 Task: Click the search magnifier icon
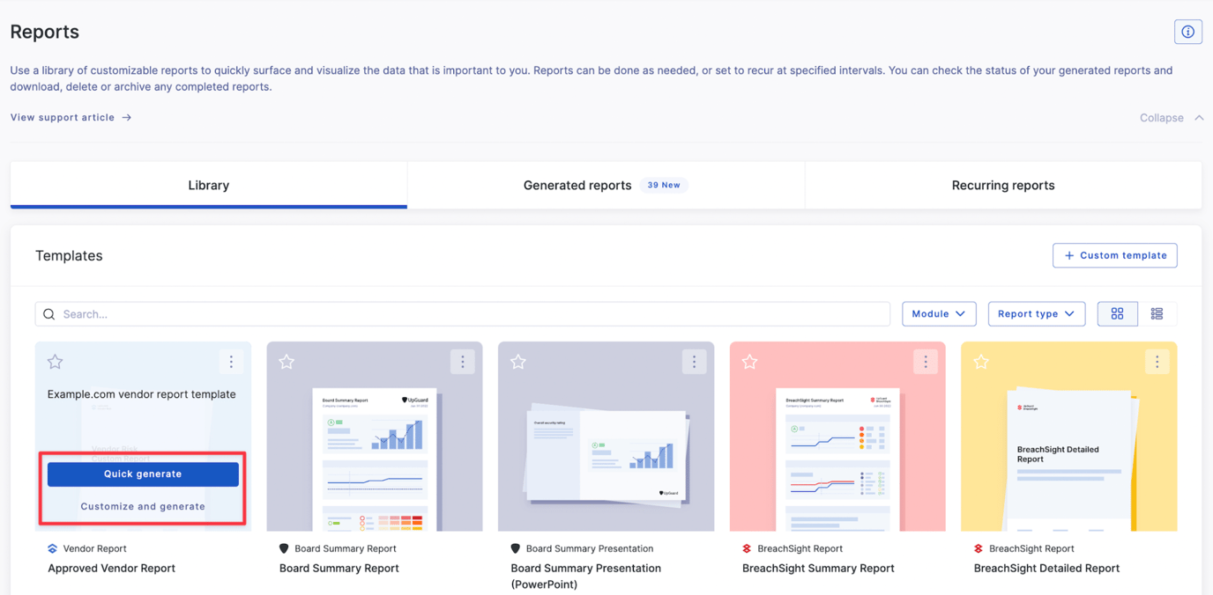(48, 313)
